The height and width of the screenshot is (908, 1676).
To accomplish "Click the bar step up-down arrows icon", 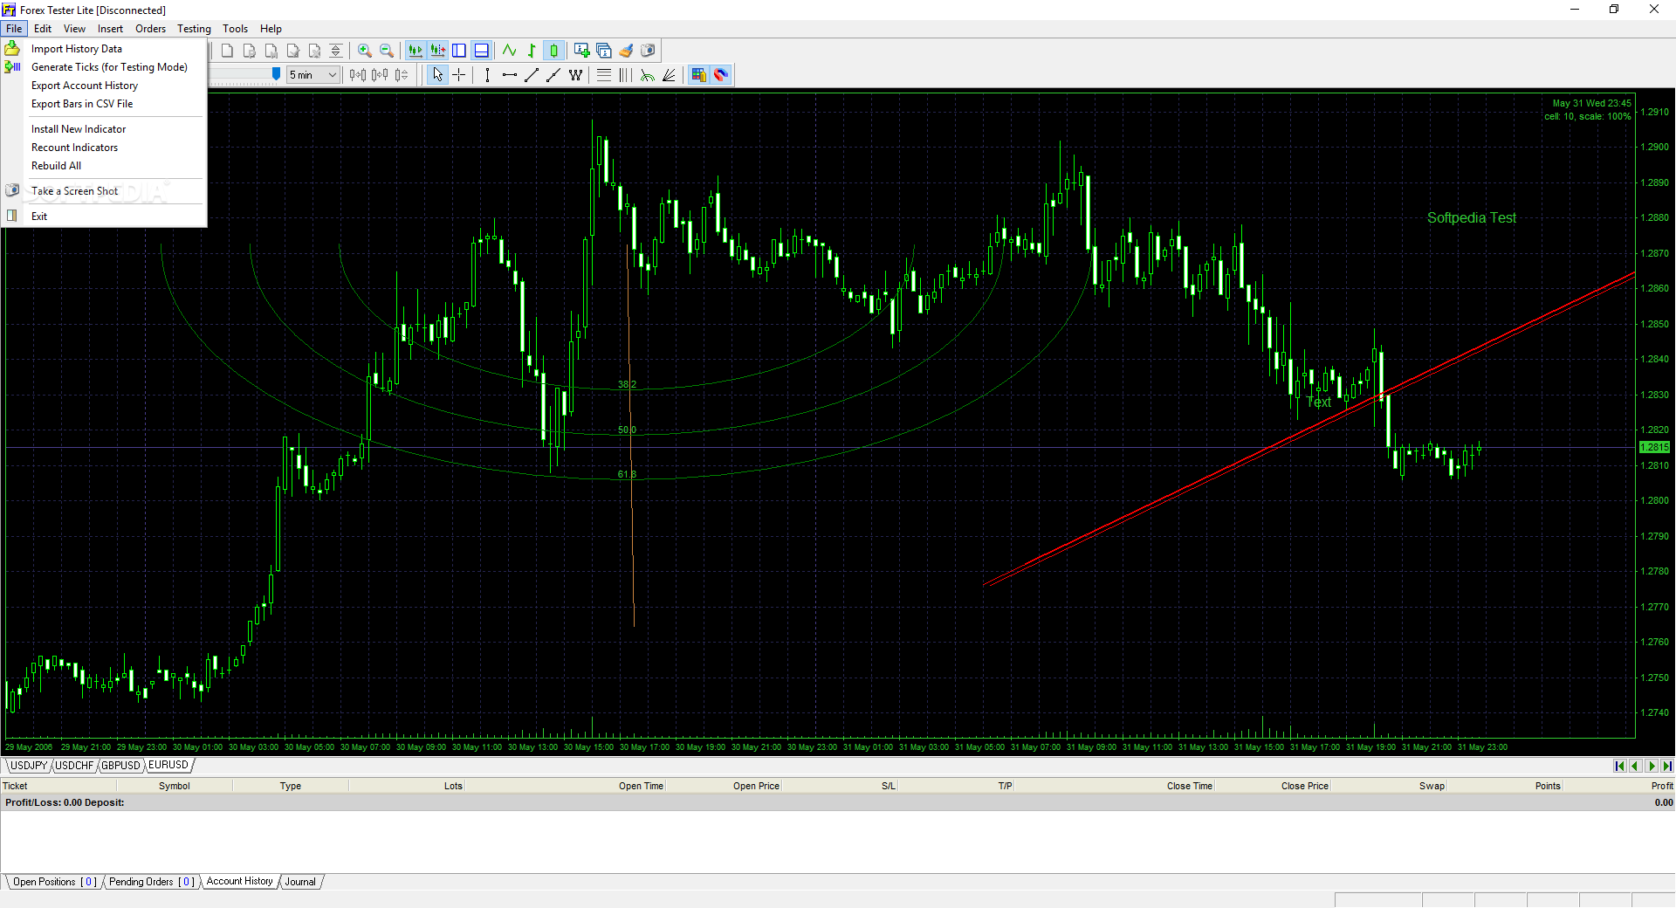I will [402, 75].
